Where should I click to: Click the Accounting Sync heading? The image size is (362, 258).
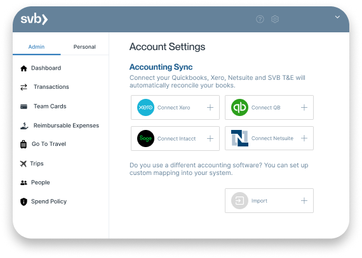pyautogui.click(x=161, y=67)
